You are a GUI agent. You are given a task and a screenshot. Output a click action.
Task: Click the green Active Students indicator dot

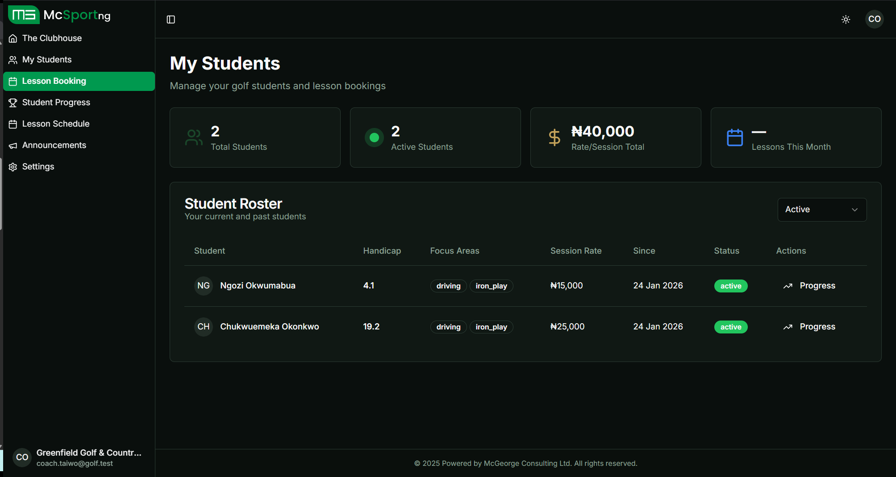(x=374, y=137)
